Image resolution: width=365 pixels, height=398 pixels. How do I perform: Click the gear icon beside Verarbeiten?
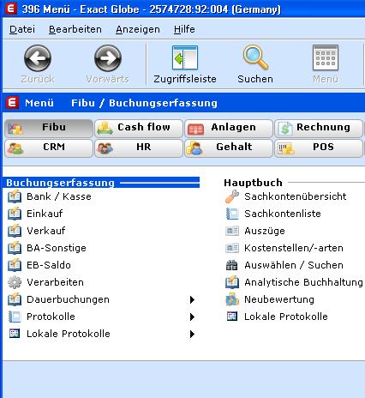15,282
